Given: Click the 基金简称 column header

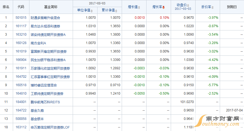Looking at the screenshot, I should click(51, 7).
